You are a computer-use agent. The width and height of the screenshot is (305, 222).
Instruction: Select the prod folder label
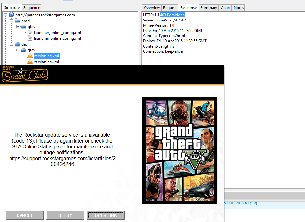(25, 21)
